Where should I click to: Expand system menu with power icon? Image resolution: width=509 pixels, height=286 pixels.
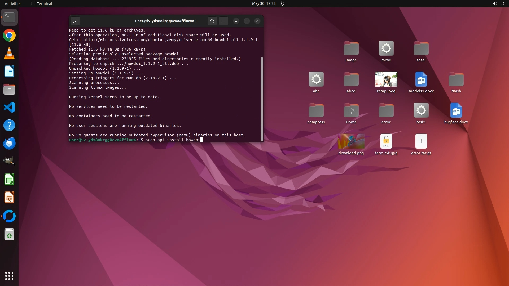point(502,3)
